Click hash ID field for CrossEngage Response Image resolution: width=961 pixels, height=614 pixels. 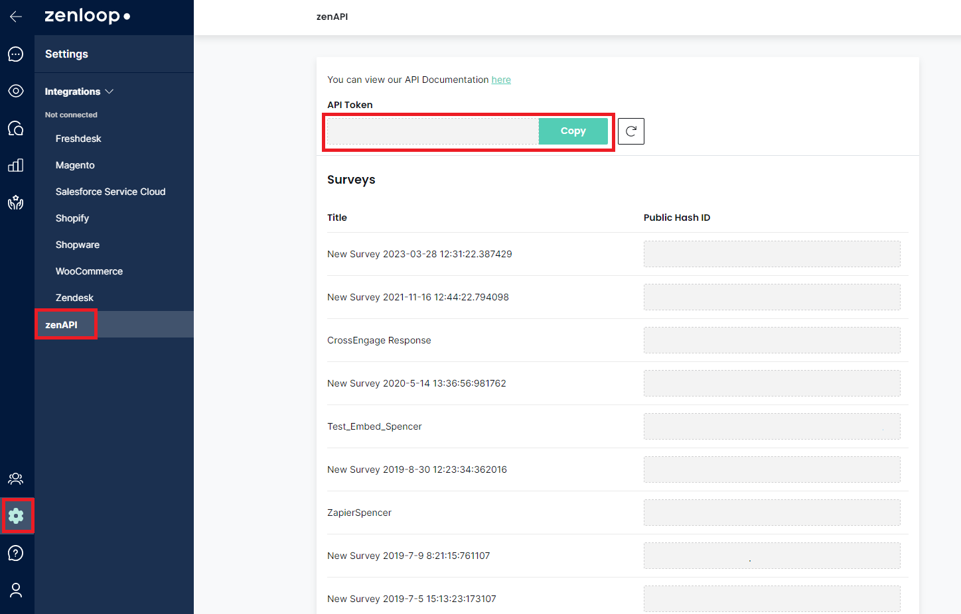tap(772, 340)
